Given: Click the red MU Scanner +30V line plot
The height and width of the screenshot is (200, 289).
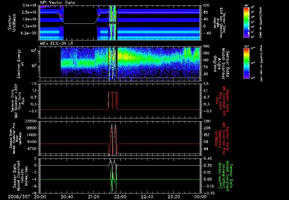Looking at the screenshot, I should point(120,101).
